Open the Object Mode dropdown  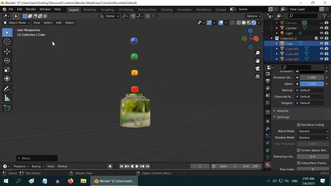point(17,23)
